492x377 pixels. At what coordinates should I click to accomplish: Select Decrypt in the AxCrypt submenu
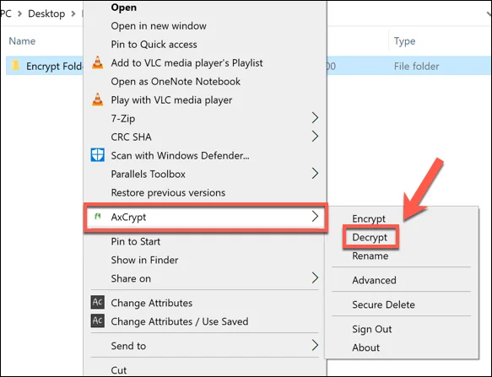370,238
